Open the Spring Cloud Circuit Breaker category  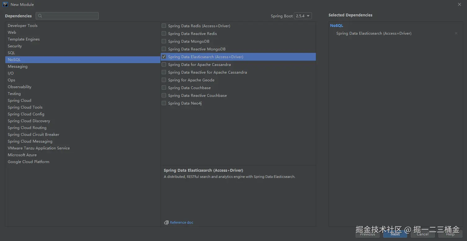(x=83, y=135)
